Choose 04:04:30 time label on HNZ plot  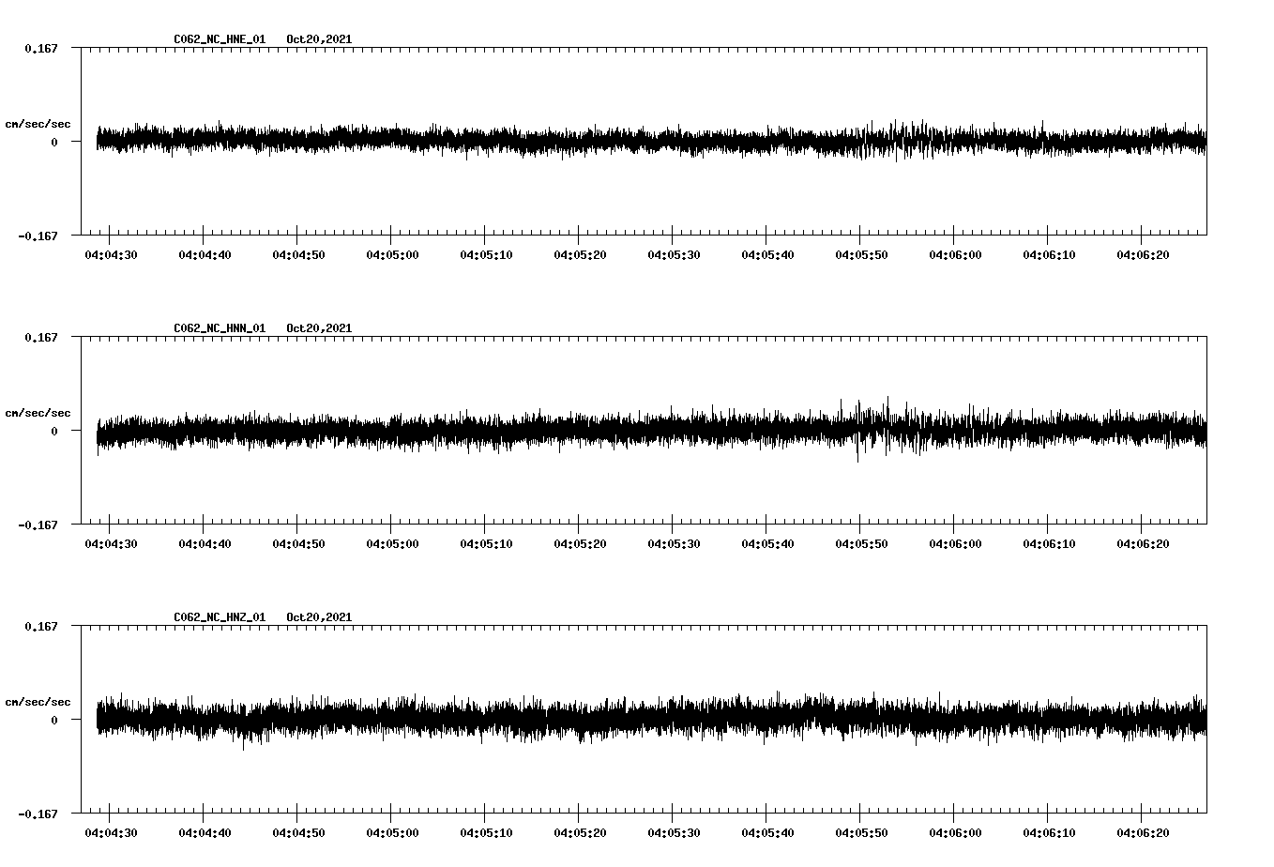point(111,832)
